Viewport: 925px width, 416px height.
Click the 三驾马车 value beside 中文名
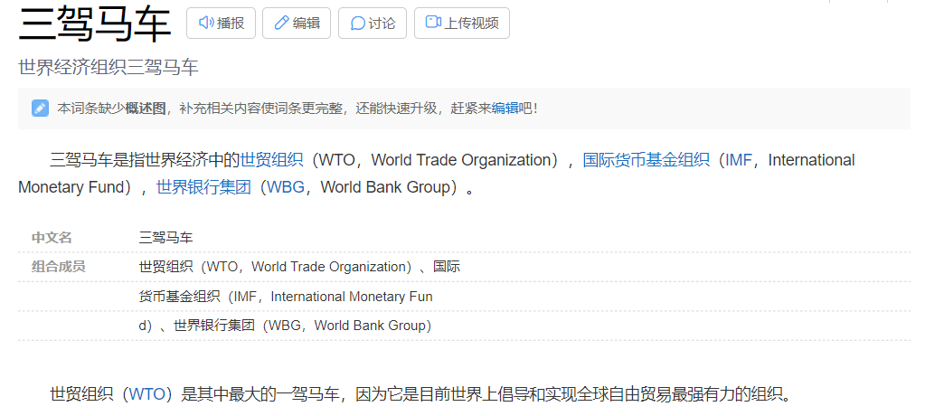165,238
